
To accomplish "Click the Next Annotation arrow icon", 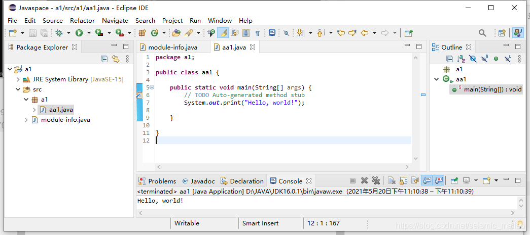I will [300, 33].
